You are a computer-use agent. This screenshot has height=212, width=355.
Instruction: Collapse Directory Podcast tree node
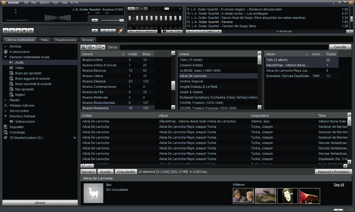[x=6, y=116]
